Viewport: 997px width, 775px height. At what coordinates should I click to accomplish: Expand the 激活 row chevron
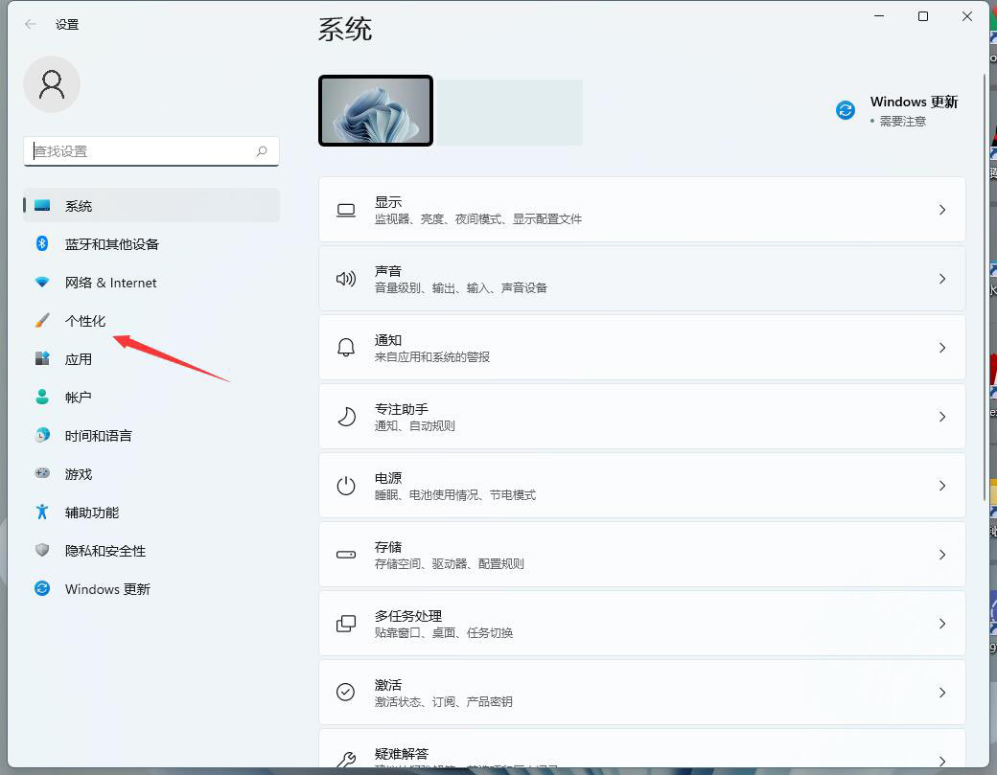(x=941, y=692)
